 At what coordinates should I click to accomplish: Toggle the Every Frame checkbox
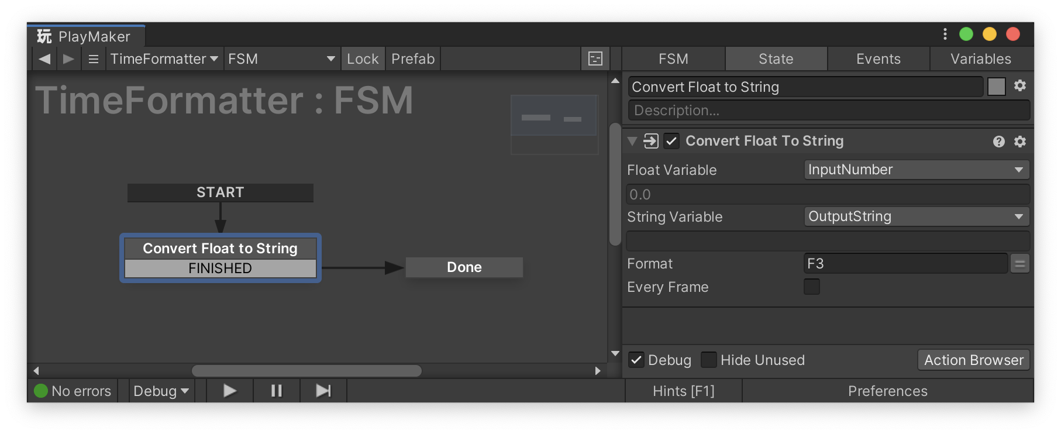pos(812,287)
